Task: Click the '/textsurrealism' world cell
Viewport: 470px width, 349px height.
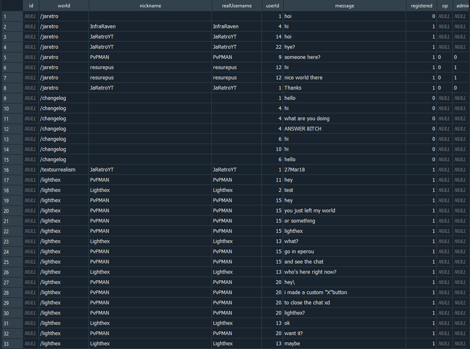Action: pyautogui.click(x=58, y=170)
